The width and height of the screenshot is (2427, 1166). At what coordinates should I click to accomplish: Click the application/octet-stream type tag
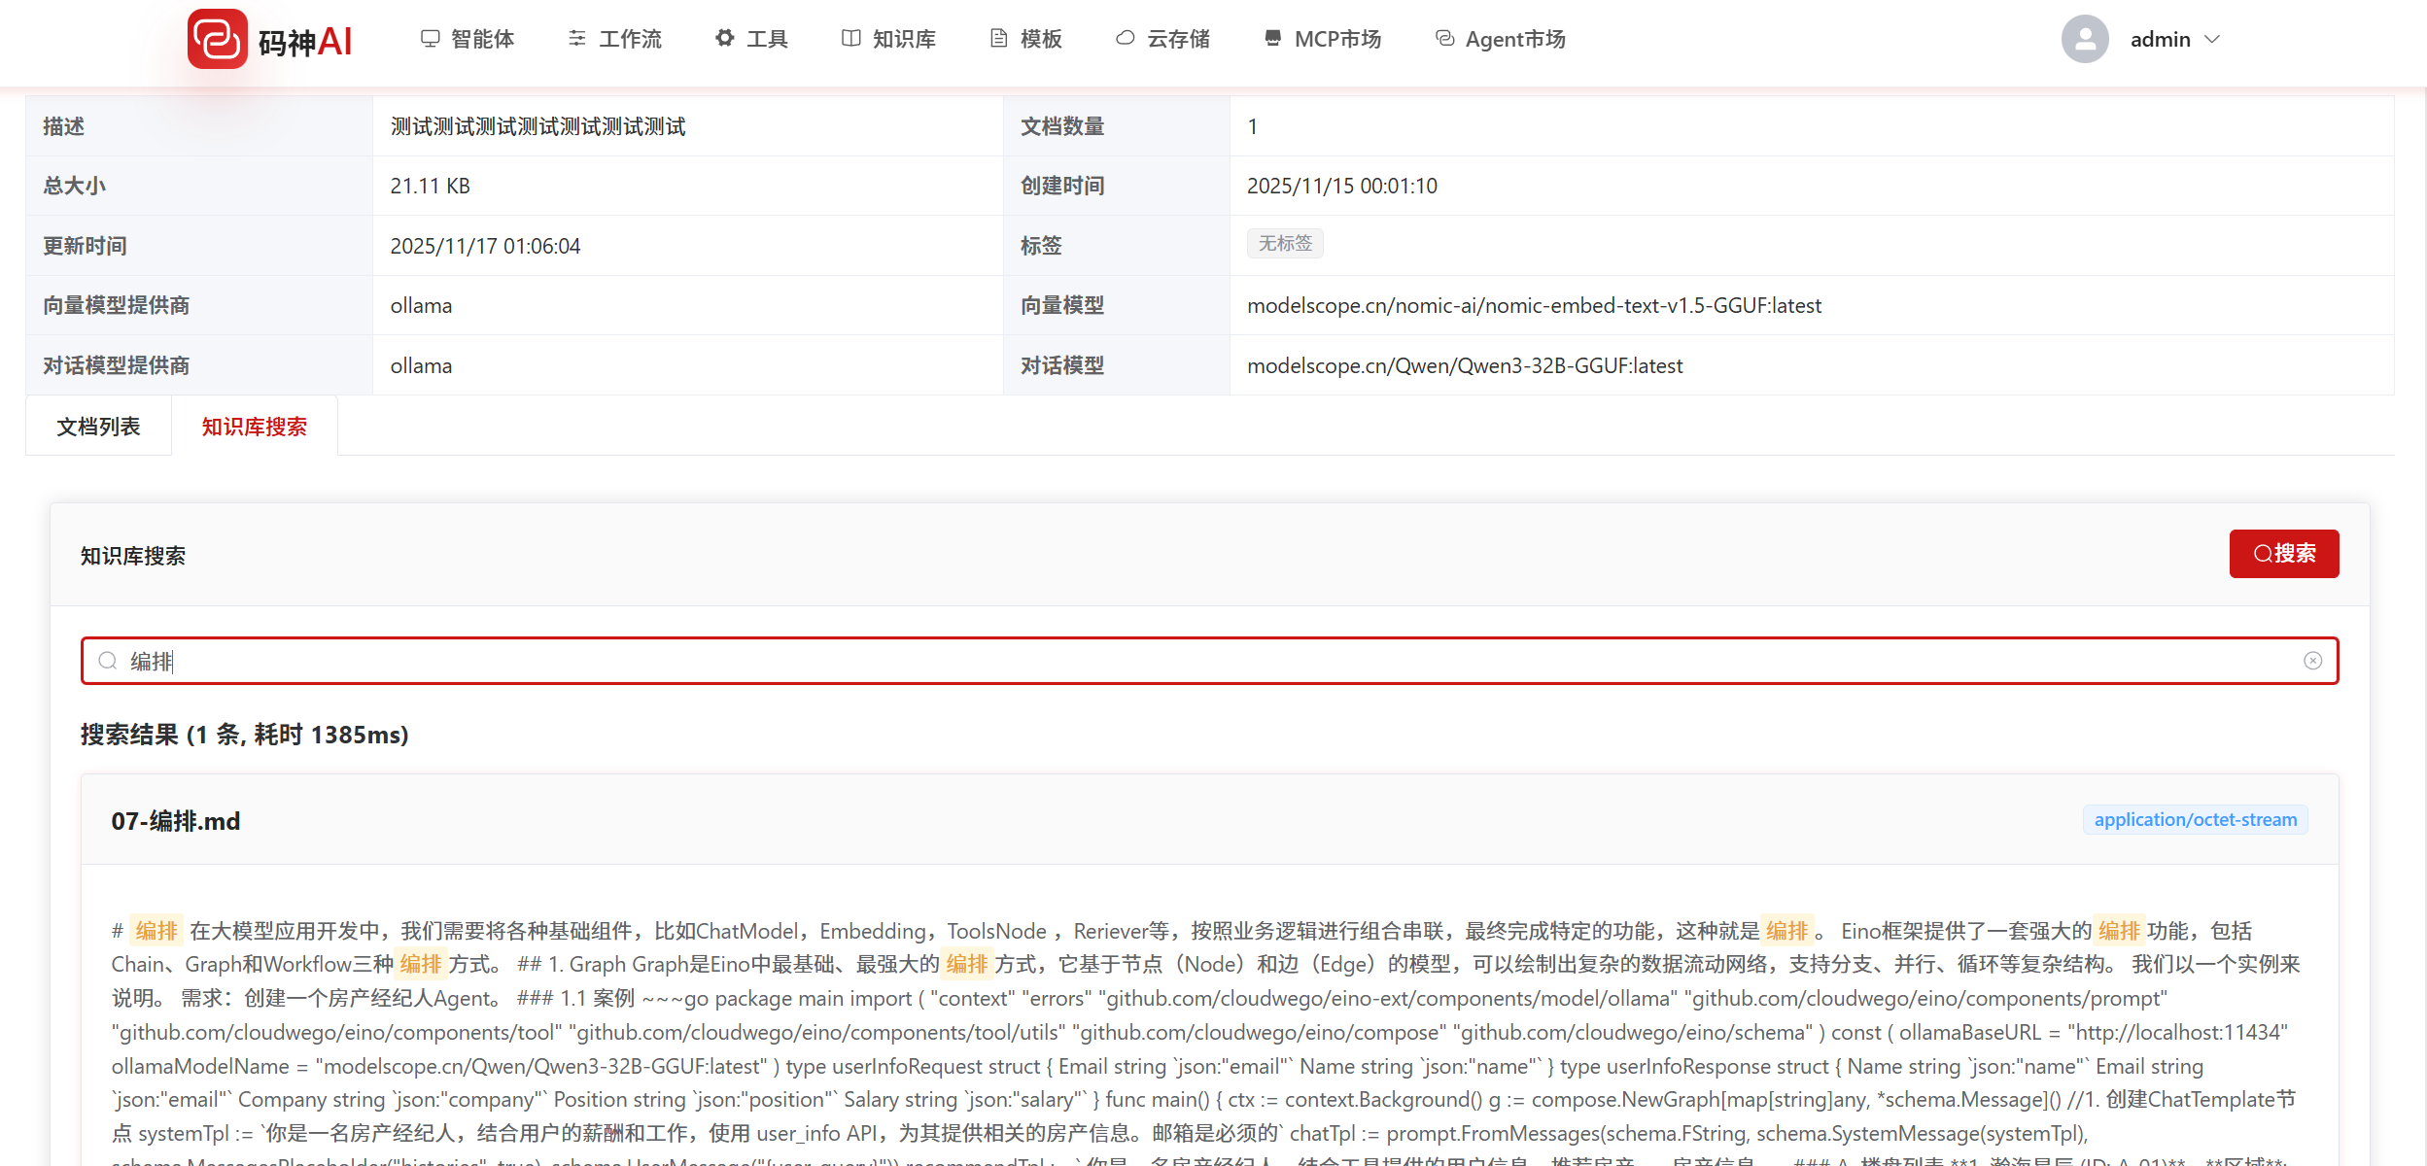[2195, 820]
